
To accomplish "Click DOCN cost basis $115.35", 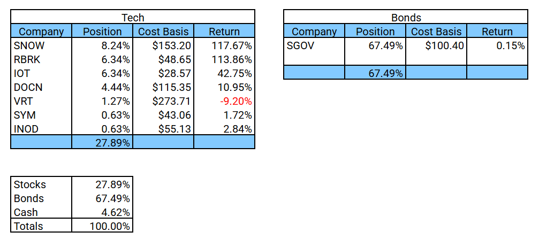I will [x=163, y=88].
